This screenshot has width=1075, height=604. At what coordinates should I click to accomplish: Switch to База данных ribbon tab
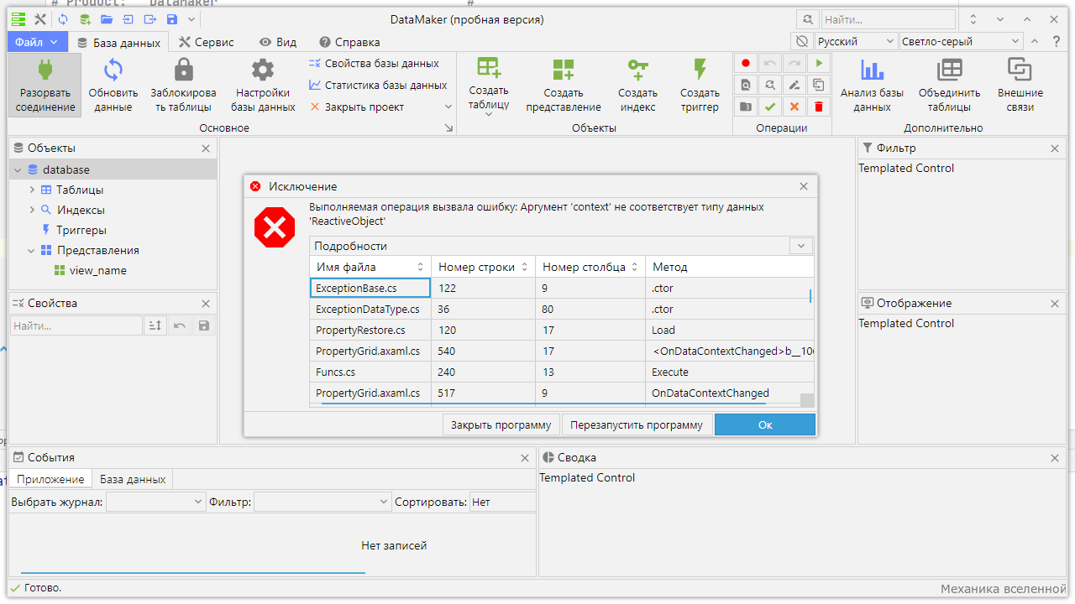[118, 42]
